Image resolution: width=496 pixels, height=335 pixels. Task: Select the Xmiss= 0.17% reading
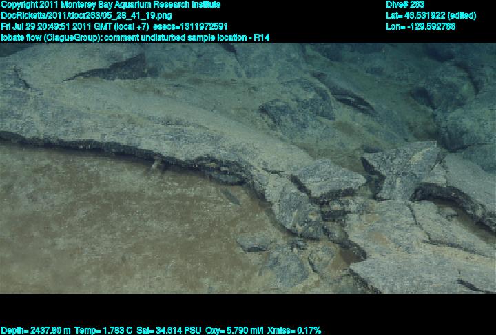click(297, 330)
